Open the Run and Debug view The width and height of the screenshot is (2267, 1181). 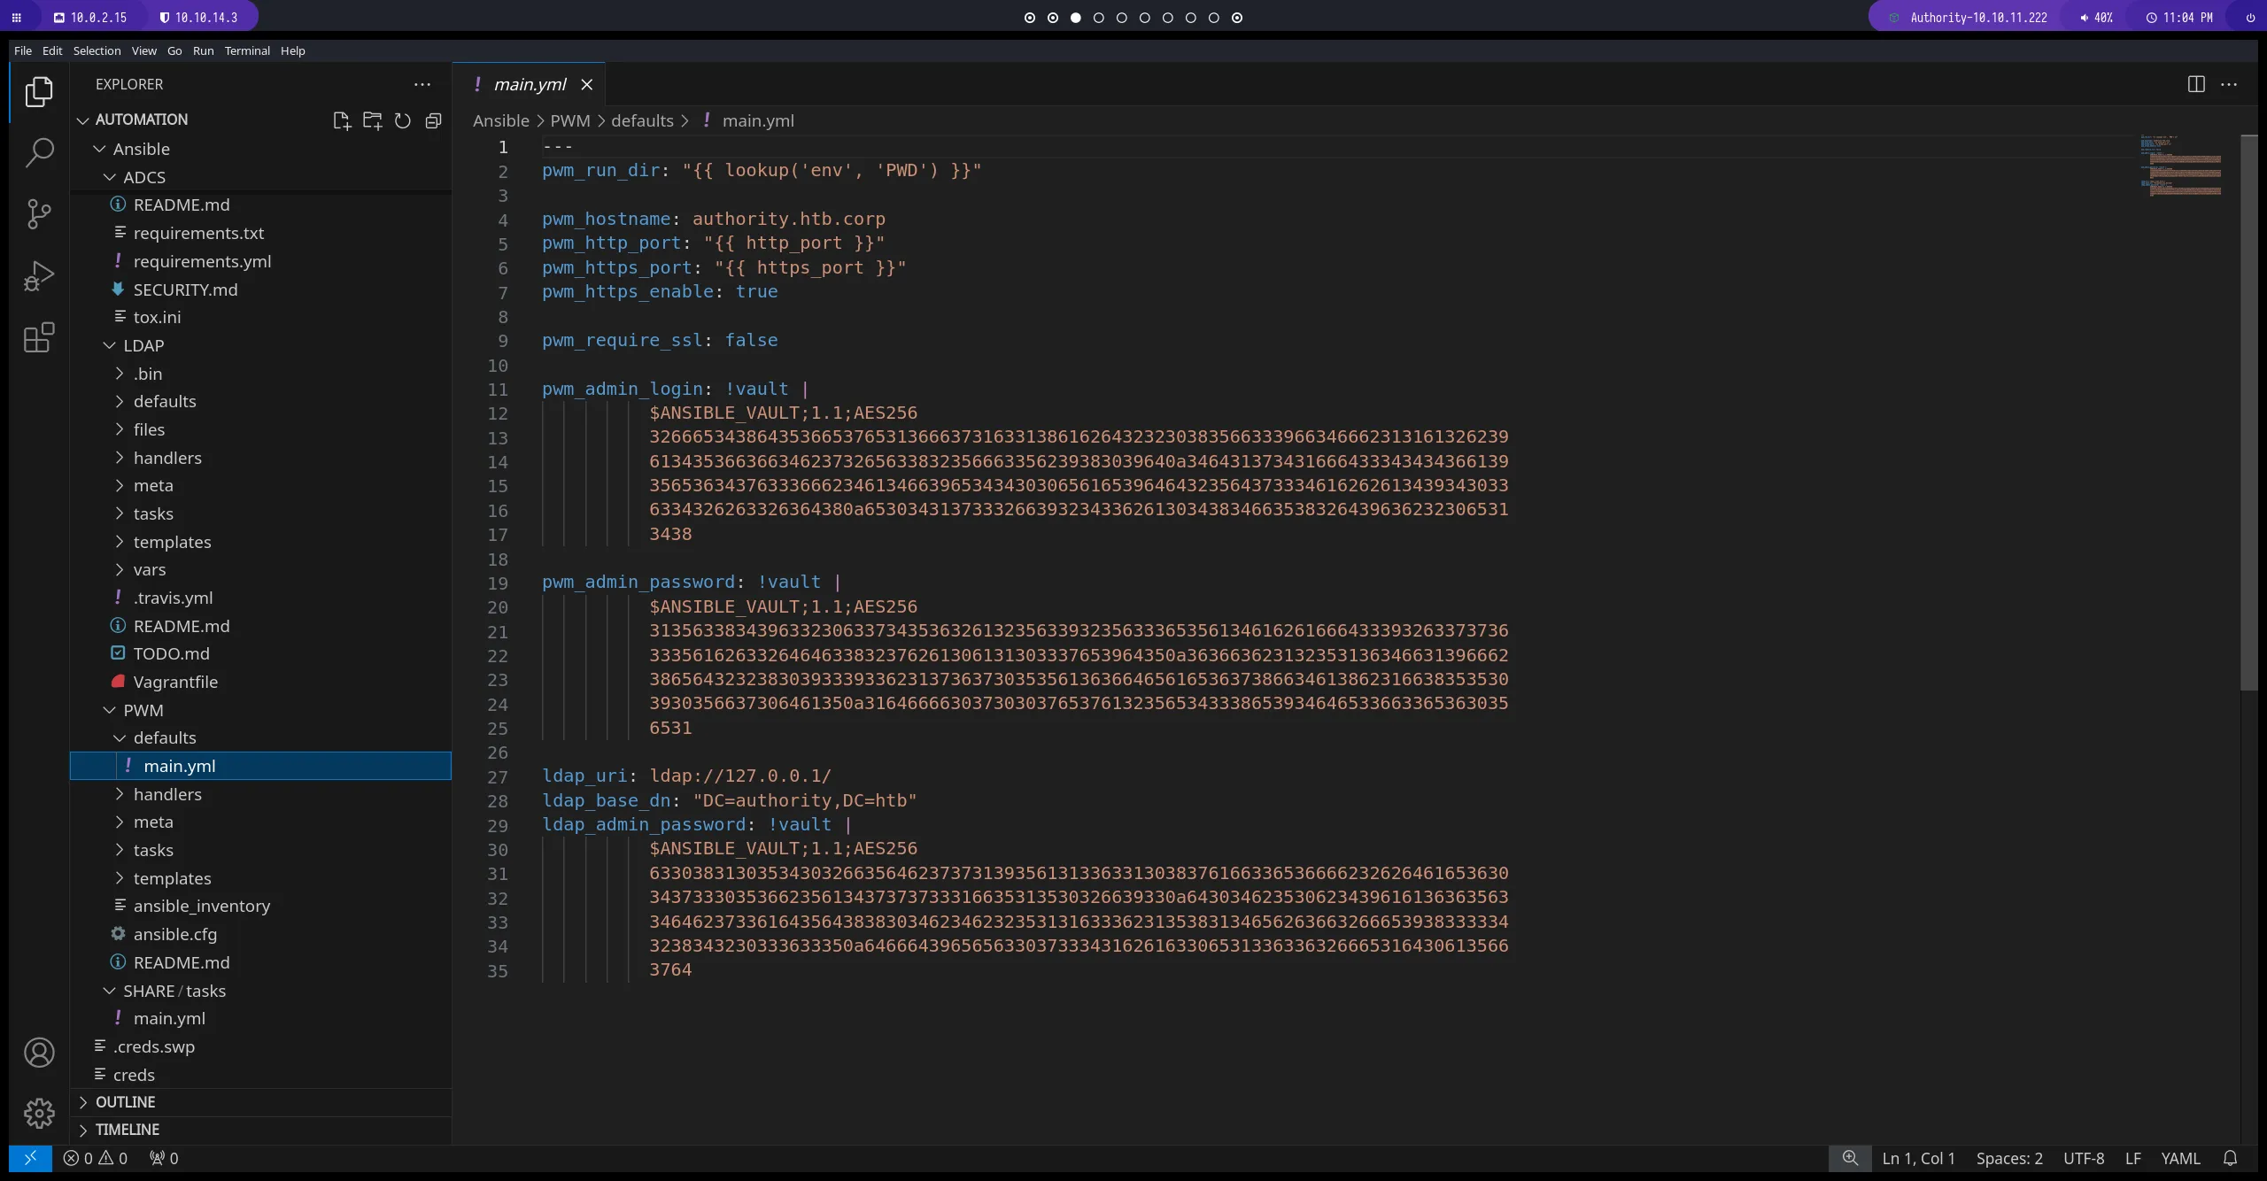pyautogui.click(x=39, y=275)
